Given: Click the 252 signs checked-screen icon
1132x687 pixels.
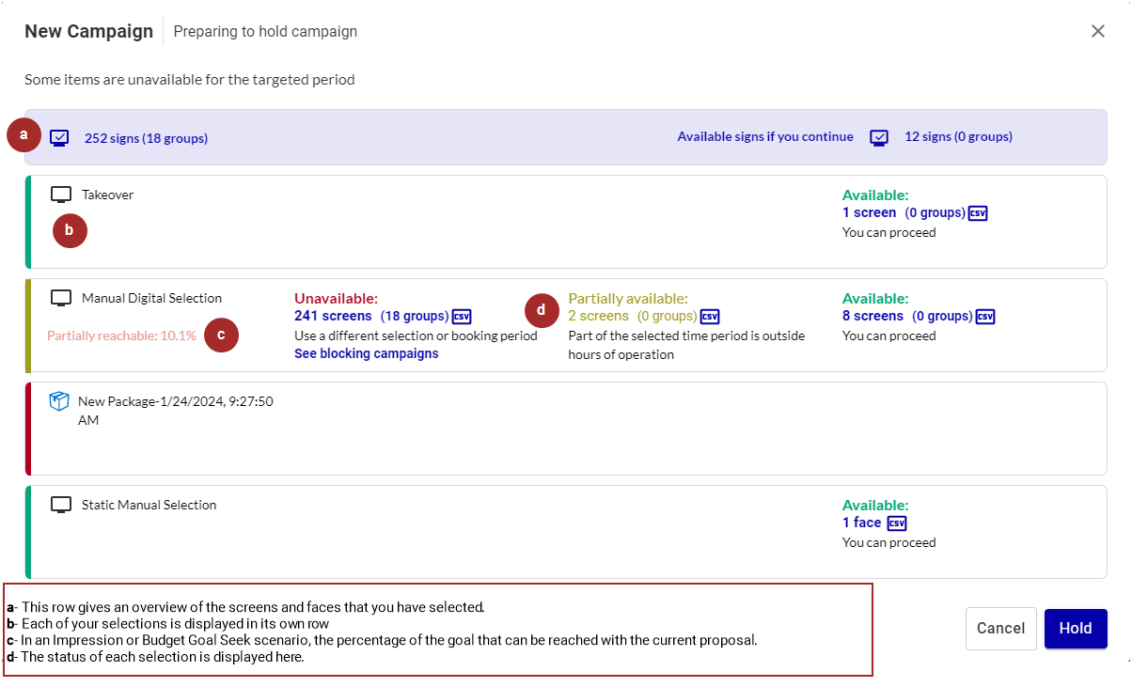Looking at the screenshot, I should coord(59,137).
